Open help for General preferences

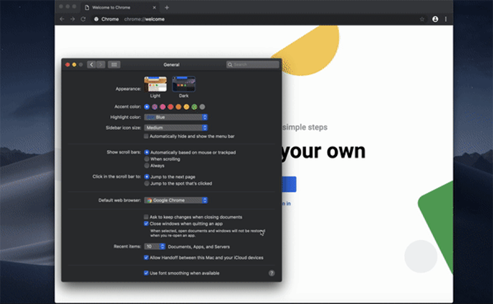coord(272,273)
